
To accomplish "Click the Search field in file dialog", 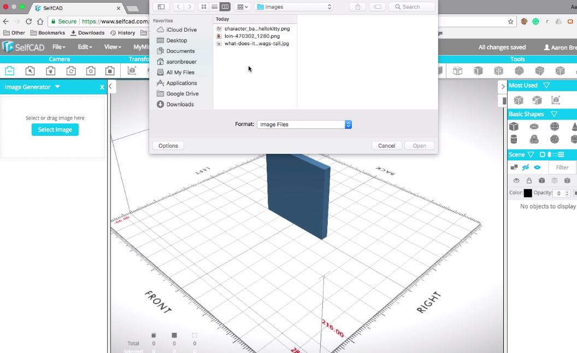I will point(412,7).
